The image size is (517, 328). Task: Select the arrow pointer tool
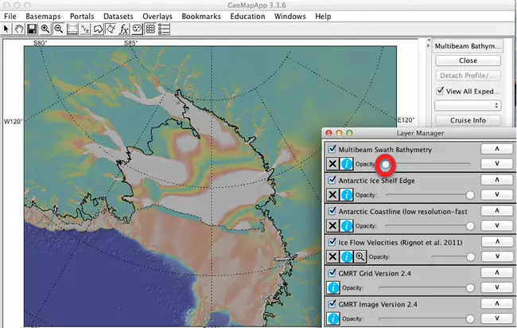pyautogui.click(x=6, y=29)
